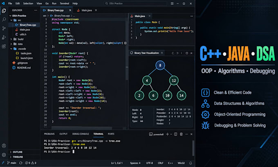278x167 pixels.
Task: Open the File menu
Action: (10, 3)
